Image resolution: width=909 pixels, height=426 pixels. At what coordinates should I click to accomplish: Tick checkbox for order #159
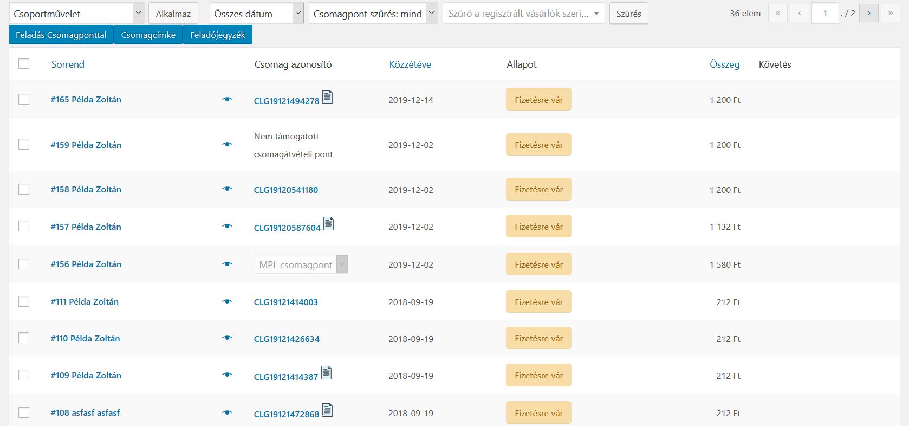pyautogui.click(x=24, y=144)
